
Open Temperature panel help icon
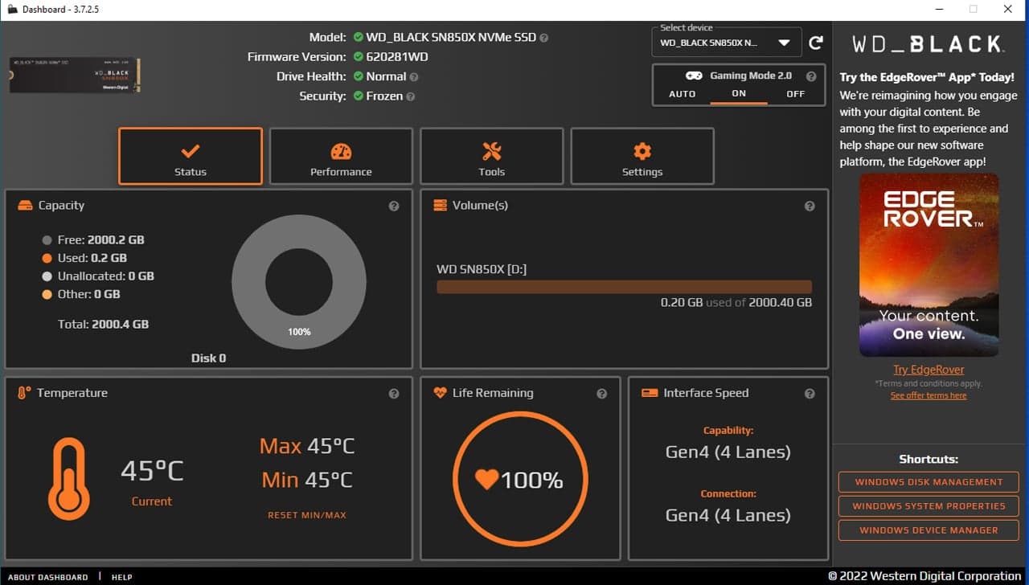[394, 394]
